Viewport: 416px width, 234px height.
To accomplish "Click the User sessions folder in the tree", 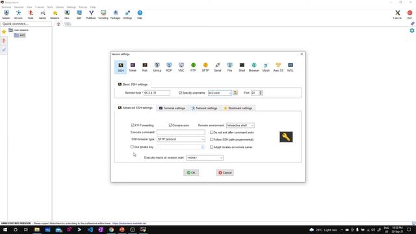I will (x=19, y=31).
